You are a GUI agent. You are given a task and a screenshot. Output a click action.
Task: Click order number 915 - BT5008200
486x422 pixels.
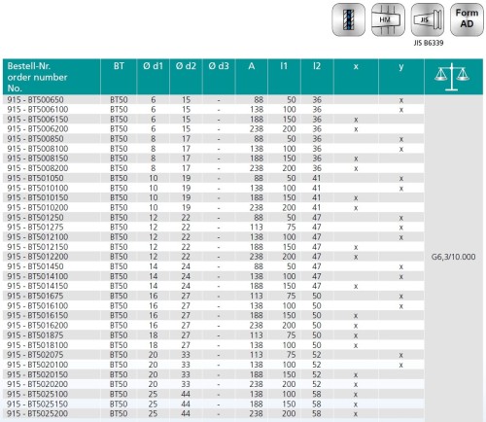(38, 168)
